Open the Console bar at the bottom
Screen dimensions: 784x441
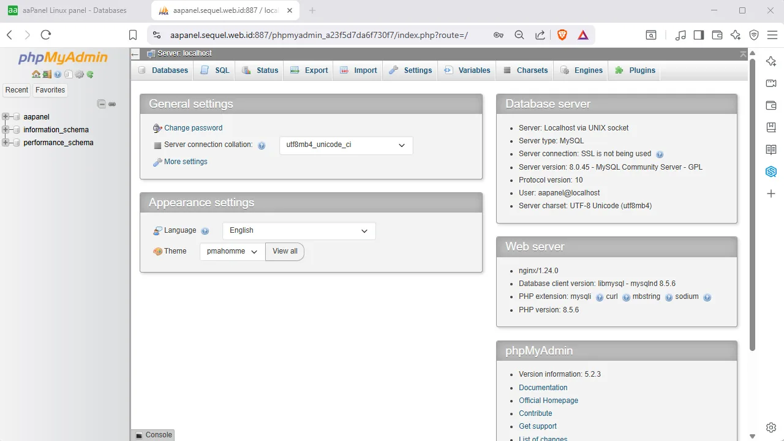click(153, 435)
